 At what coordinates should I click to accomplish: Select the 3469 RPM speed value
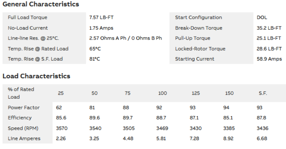click(162, 128)
